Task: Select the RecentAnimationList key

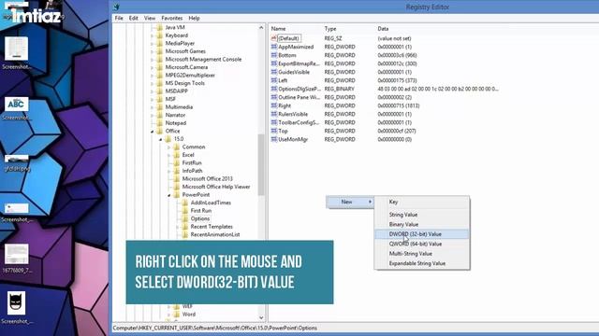Action: coord(215,234)
